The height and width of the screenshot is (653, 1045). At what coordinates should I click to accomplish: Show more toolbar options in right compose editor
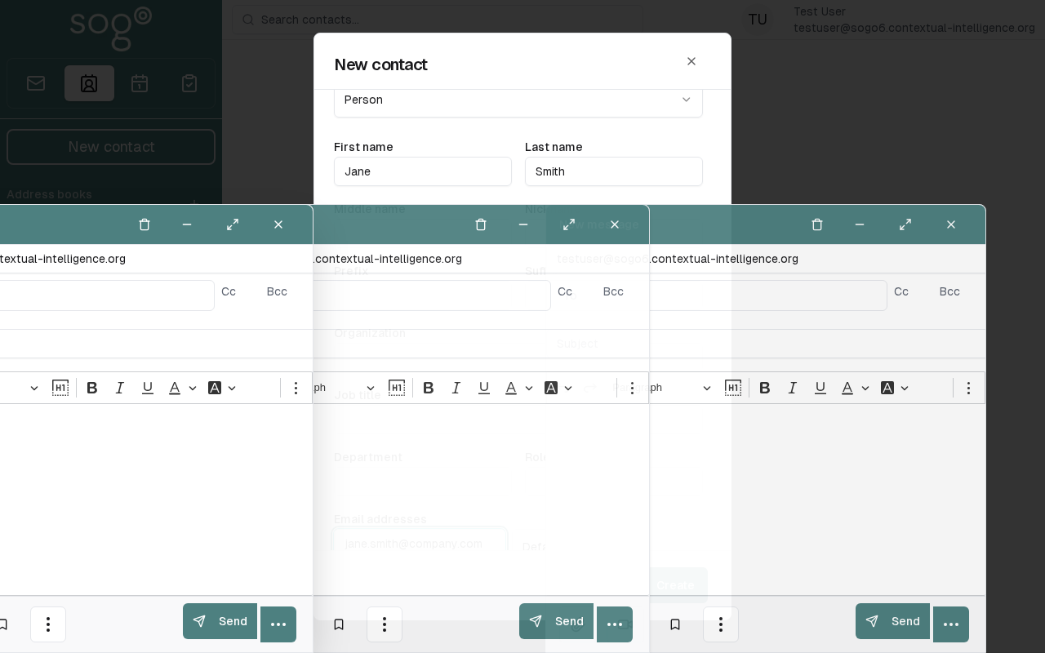968,388
